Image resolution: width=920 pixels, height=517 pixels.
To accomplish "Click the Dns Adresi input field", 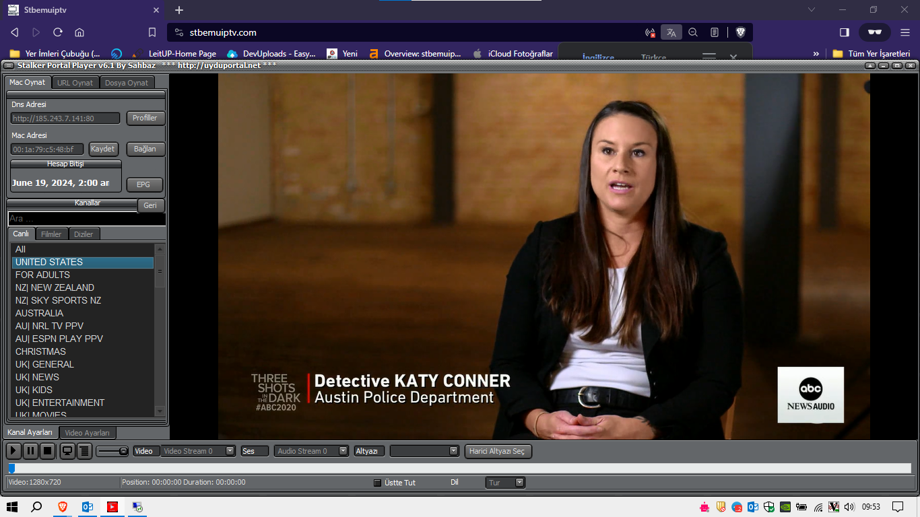I will [65, 118].
